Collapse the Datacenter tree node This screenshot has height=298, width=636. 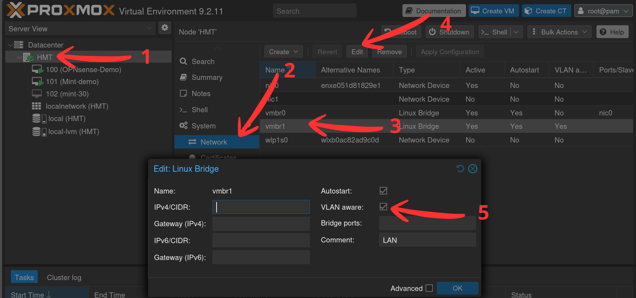(10, 45)
